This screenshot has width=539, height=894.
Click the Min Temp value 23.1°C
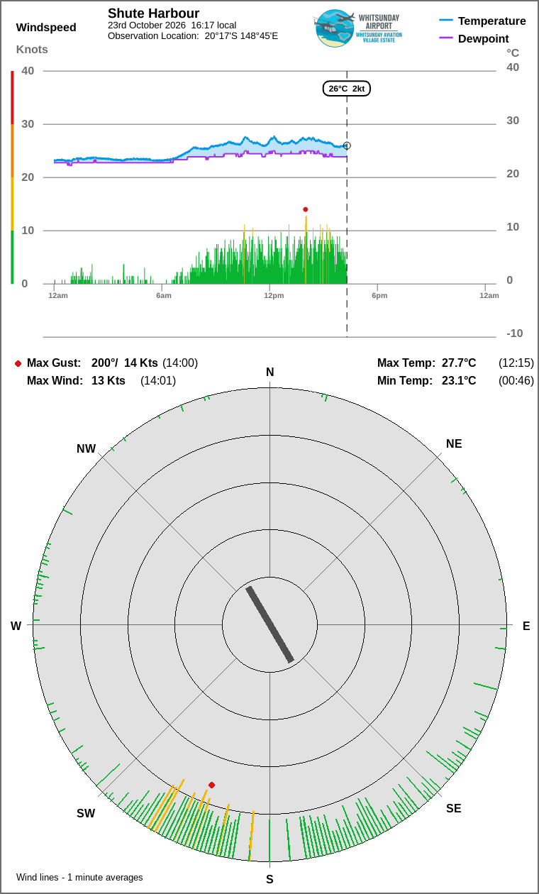point(459,381)
